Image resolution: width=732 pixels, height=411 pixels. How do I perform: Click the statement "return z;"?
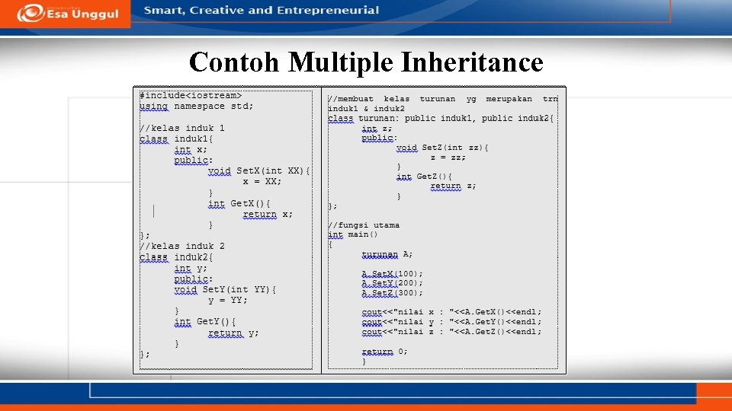click(453, 186)
